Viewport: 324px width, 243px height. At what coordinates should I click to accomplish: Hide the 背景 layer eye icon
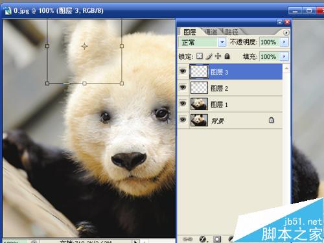point(183,119)
